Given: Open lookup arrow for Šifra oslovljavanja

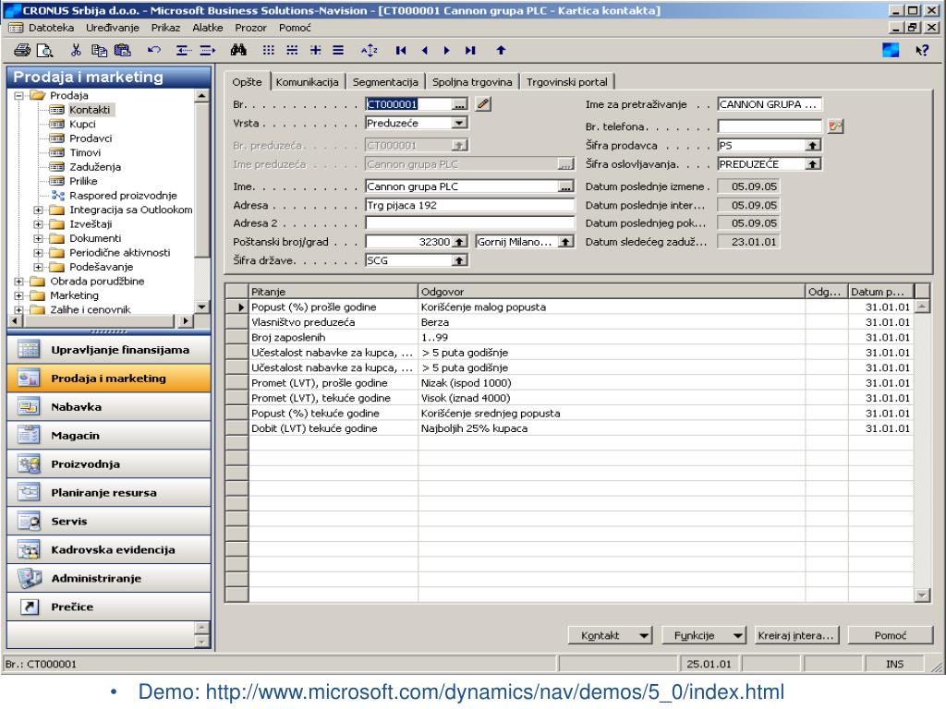Looking at the screenshot, I should (x=813, y=164).
